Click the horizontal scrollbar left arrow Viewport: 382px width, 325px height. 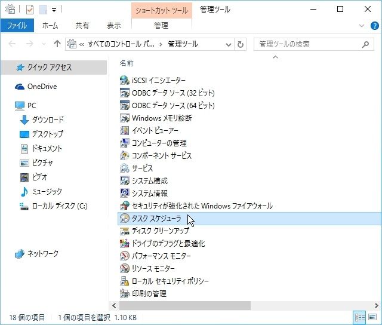[x=114, y=305]
